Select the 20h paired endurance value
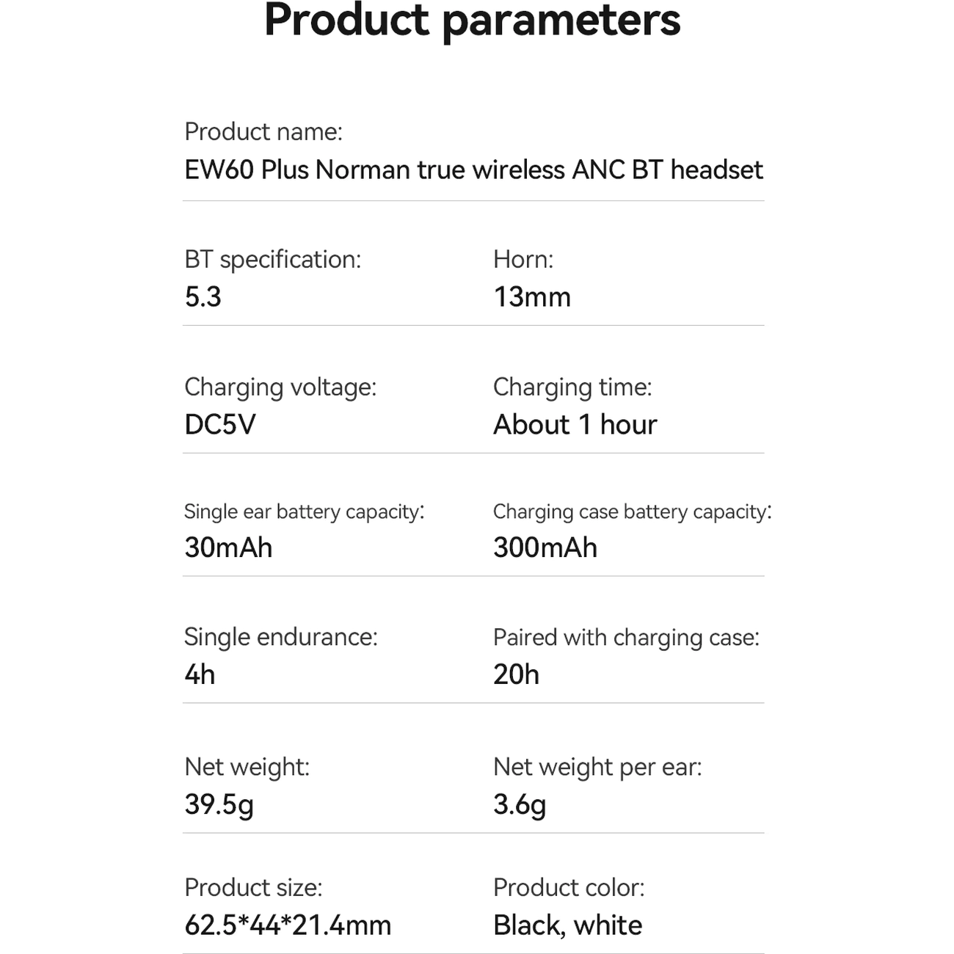This screenshot has height=954, width=954. pos(516,674)
